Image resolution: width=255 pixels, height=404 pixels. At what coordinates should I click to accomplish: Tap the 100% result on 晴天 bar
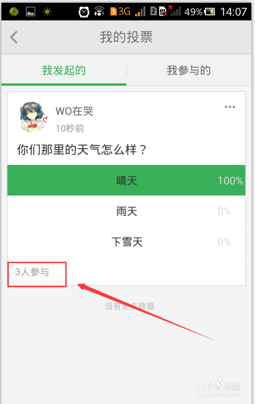[x=231, y=181]
